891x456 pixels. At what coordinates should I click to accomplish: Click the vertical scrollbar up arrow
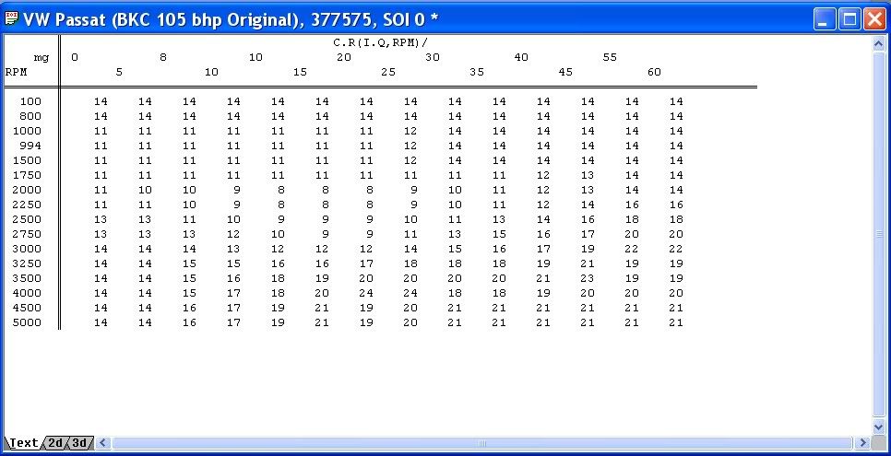[878, 43]
